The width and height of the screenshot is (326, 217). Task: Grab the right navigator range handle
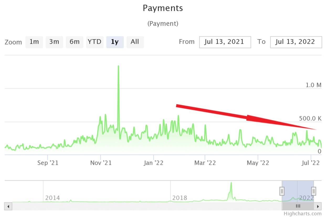coord(314,191)
